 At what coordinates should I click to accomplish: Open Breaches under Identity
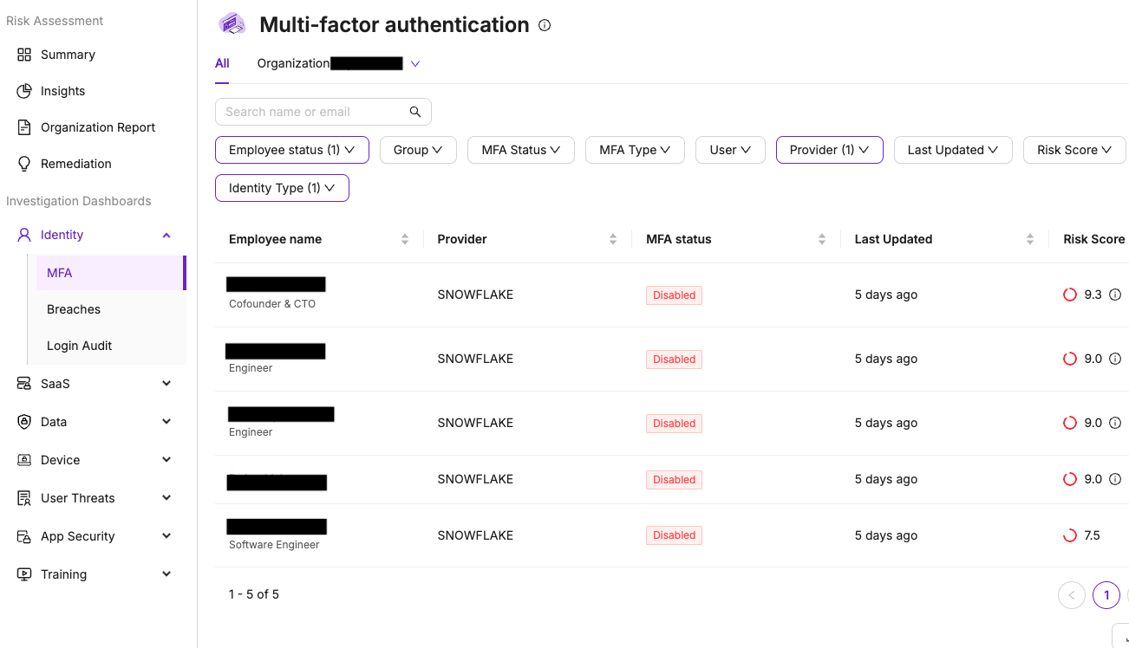click(x=74, y=309)
